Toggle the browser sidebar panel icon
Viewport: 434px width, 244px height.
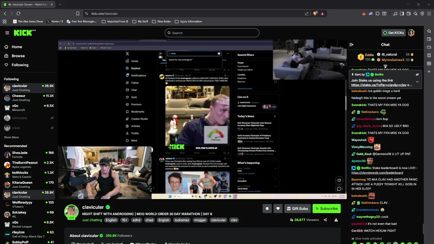[x=402, y=14]
